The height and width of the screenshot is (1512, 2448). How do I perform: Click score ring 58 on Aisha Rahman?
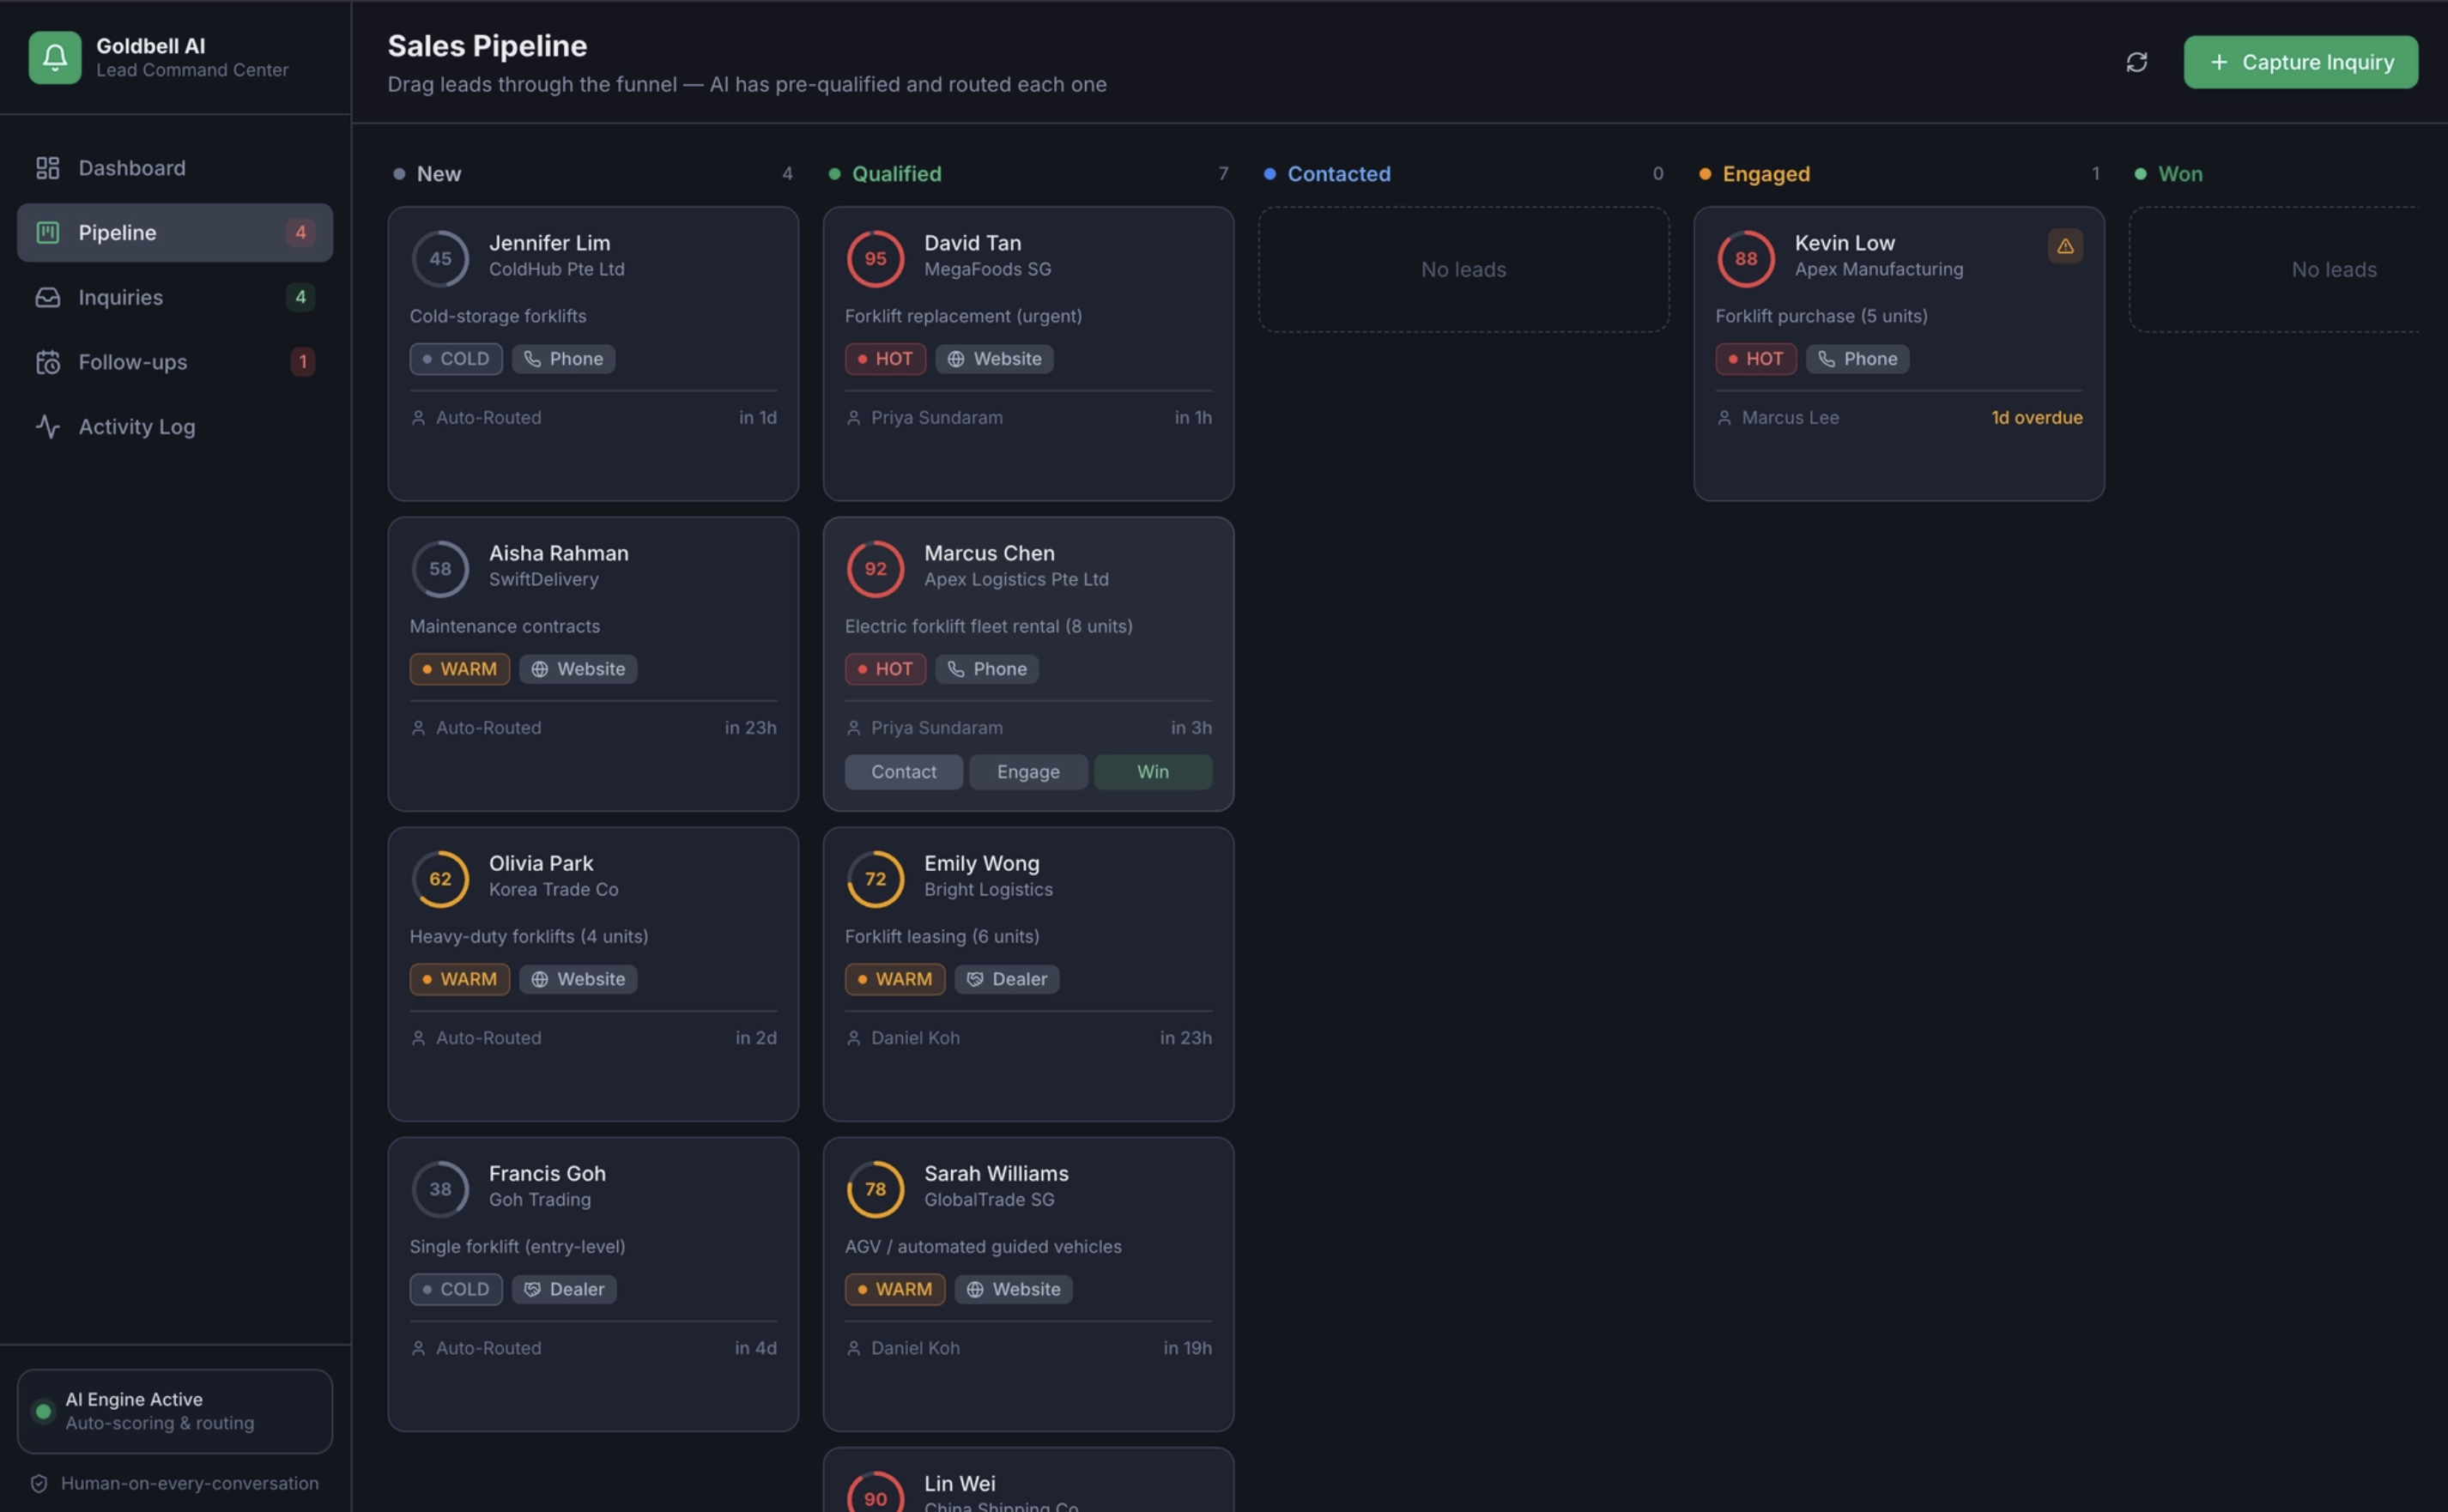pyautogui.click(x=440, y=569)
